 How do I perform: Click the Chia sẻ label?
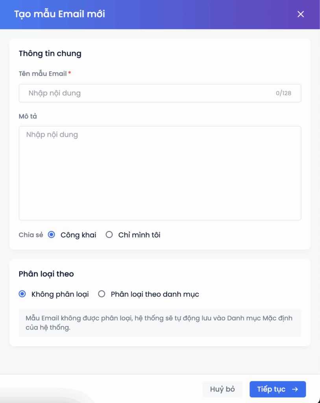pyautogui.click(x=31, y=235)
